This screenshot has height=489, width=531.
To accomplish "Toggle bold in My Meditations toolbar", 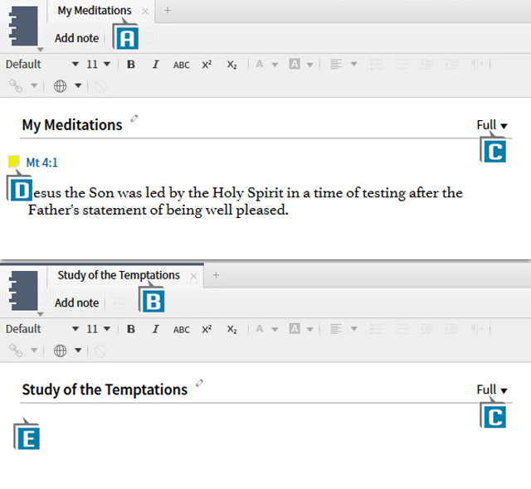I will 131,65.
